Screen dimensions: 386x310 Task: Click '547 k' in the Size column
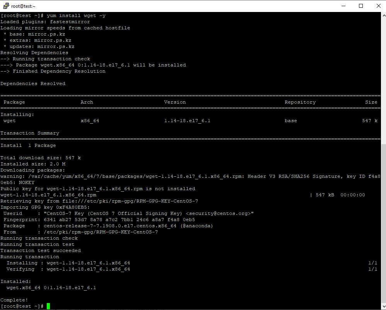370,121
